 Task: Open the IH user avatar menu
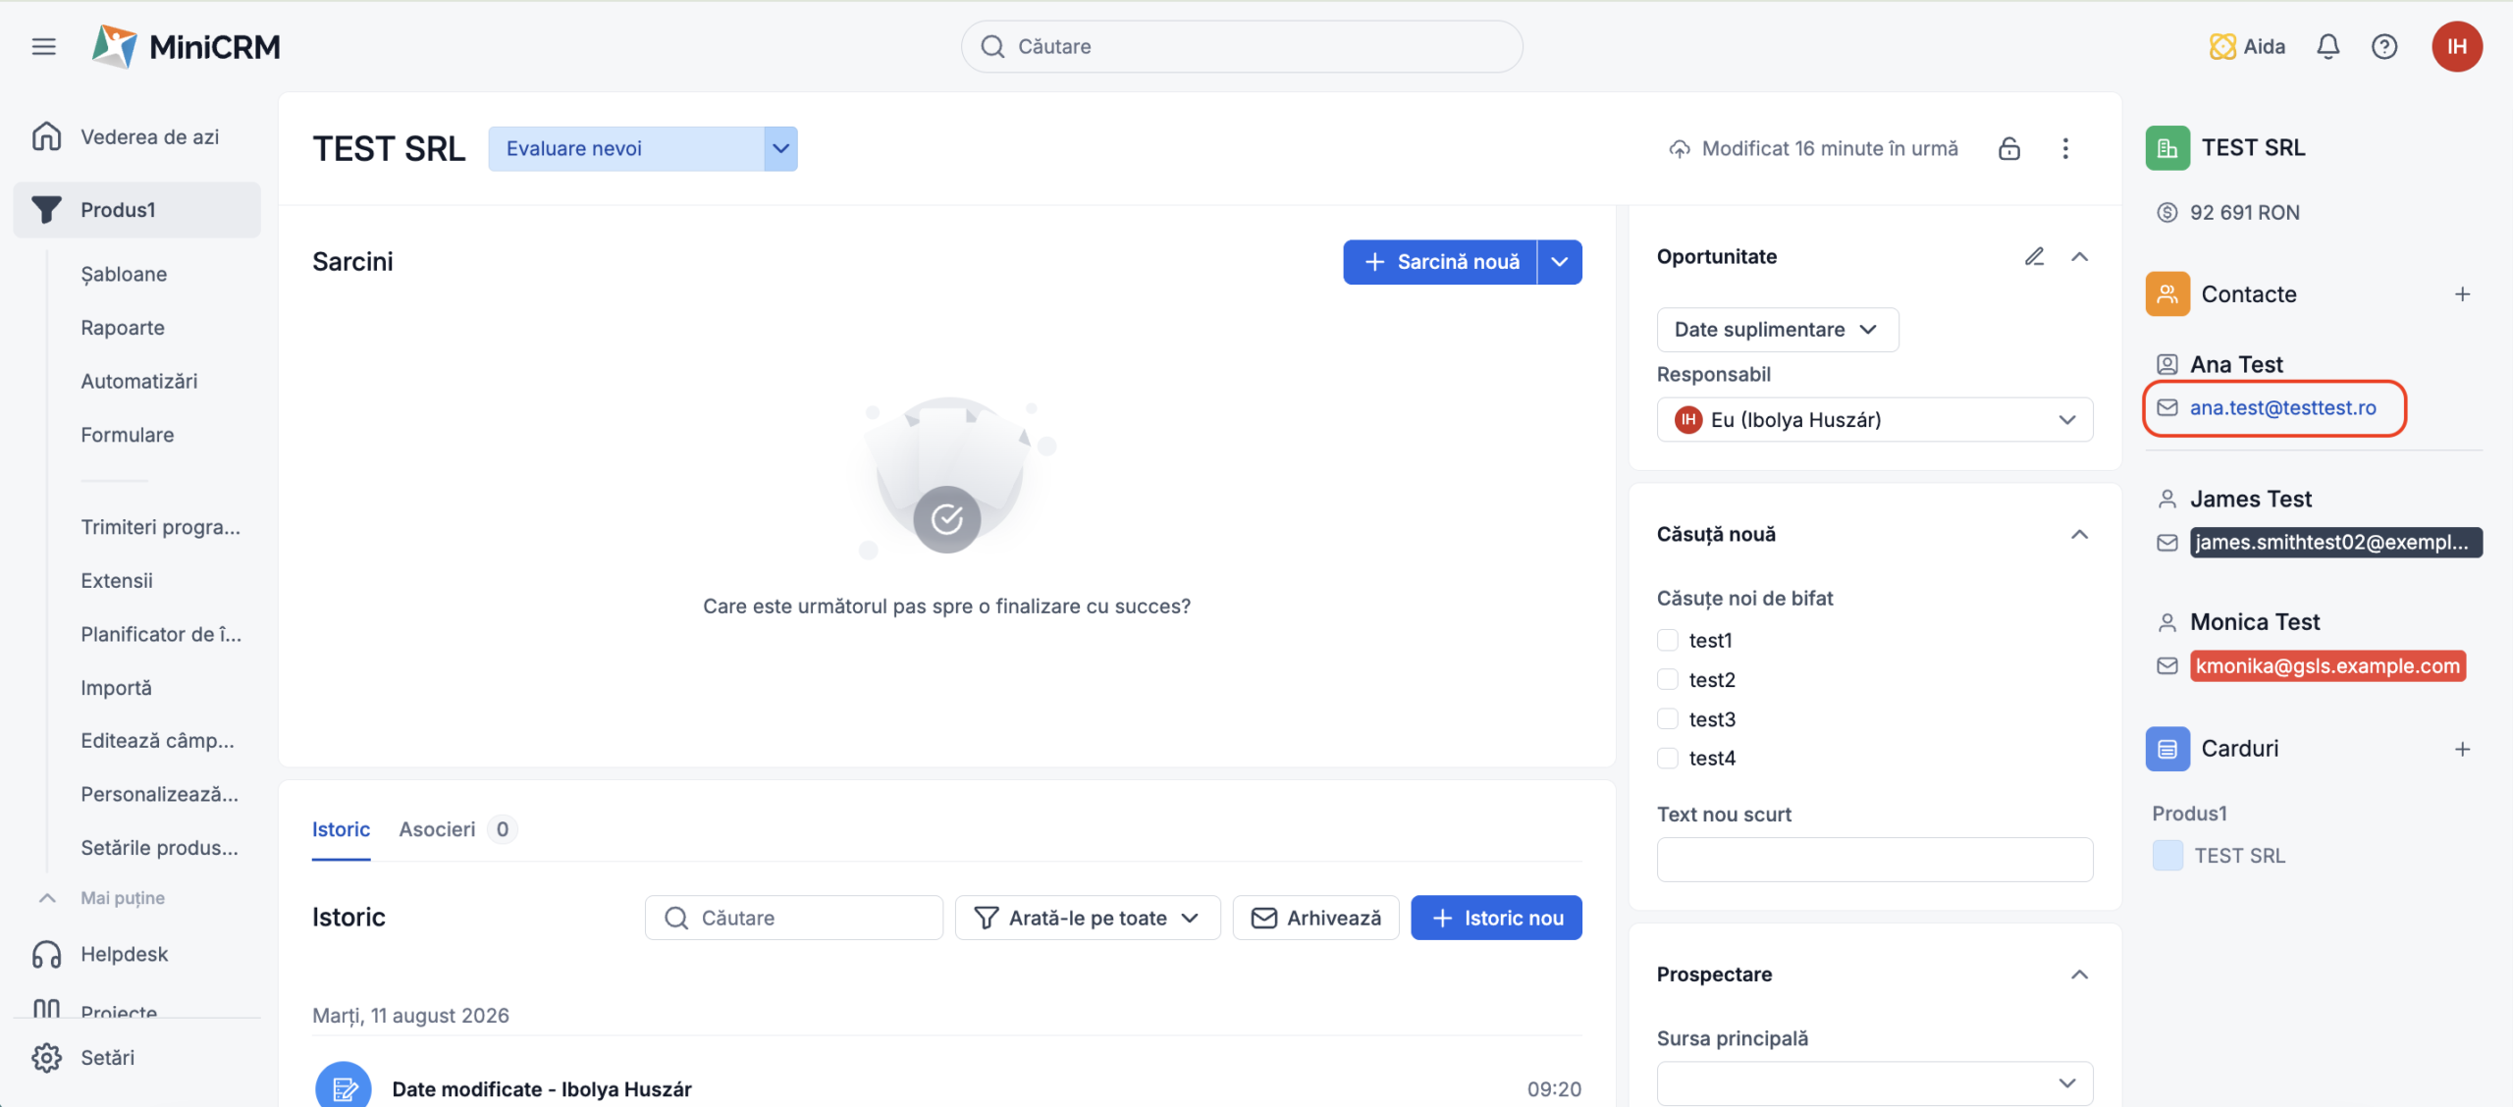tap(2457, 46)
